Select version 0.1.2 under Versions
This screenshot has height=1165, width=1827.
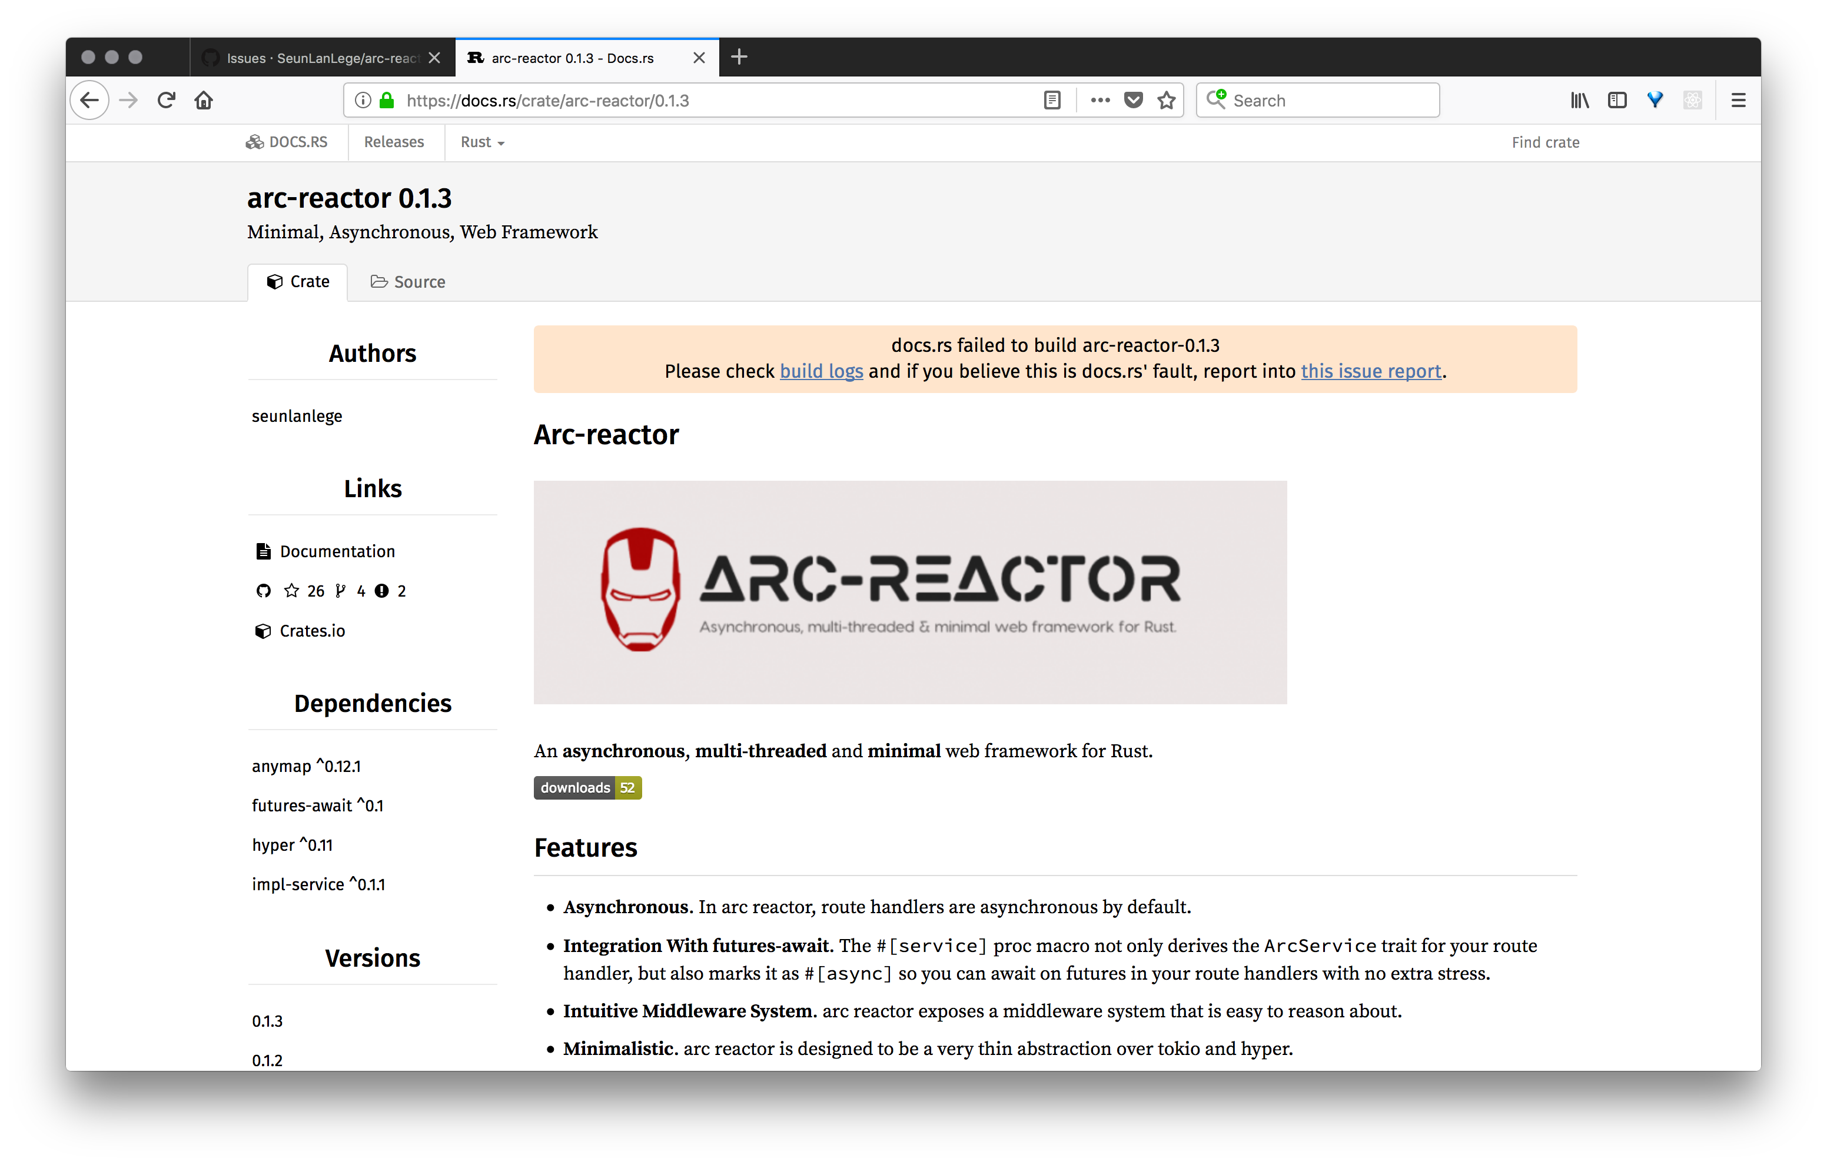267,1060
